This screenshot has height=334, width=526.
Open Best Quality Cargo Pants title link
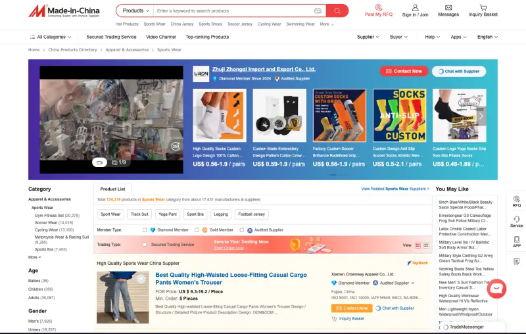click(231, 279)
